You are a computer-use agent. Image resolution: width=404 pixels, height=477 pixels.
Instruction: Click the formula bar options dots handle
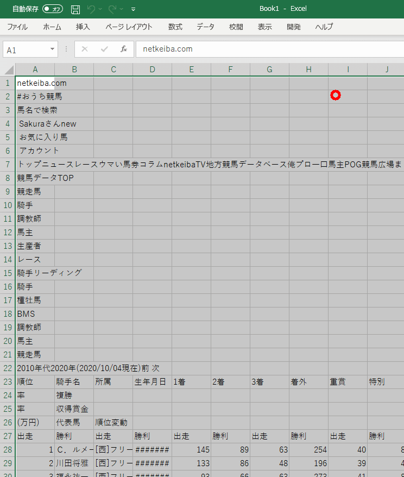tap(66, 49)
